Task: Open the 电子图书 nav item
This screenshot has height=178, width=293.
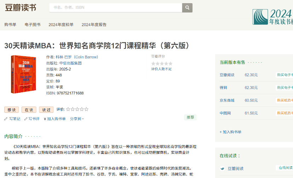Action: tap(33, 25)
